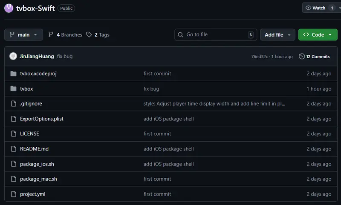Image resolution: width=341 pixels, height=205 pixels.
Task: Open commit hash 76ed32c
Action: click(x=259, y=57)
